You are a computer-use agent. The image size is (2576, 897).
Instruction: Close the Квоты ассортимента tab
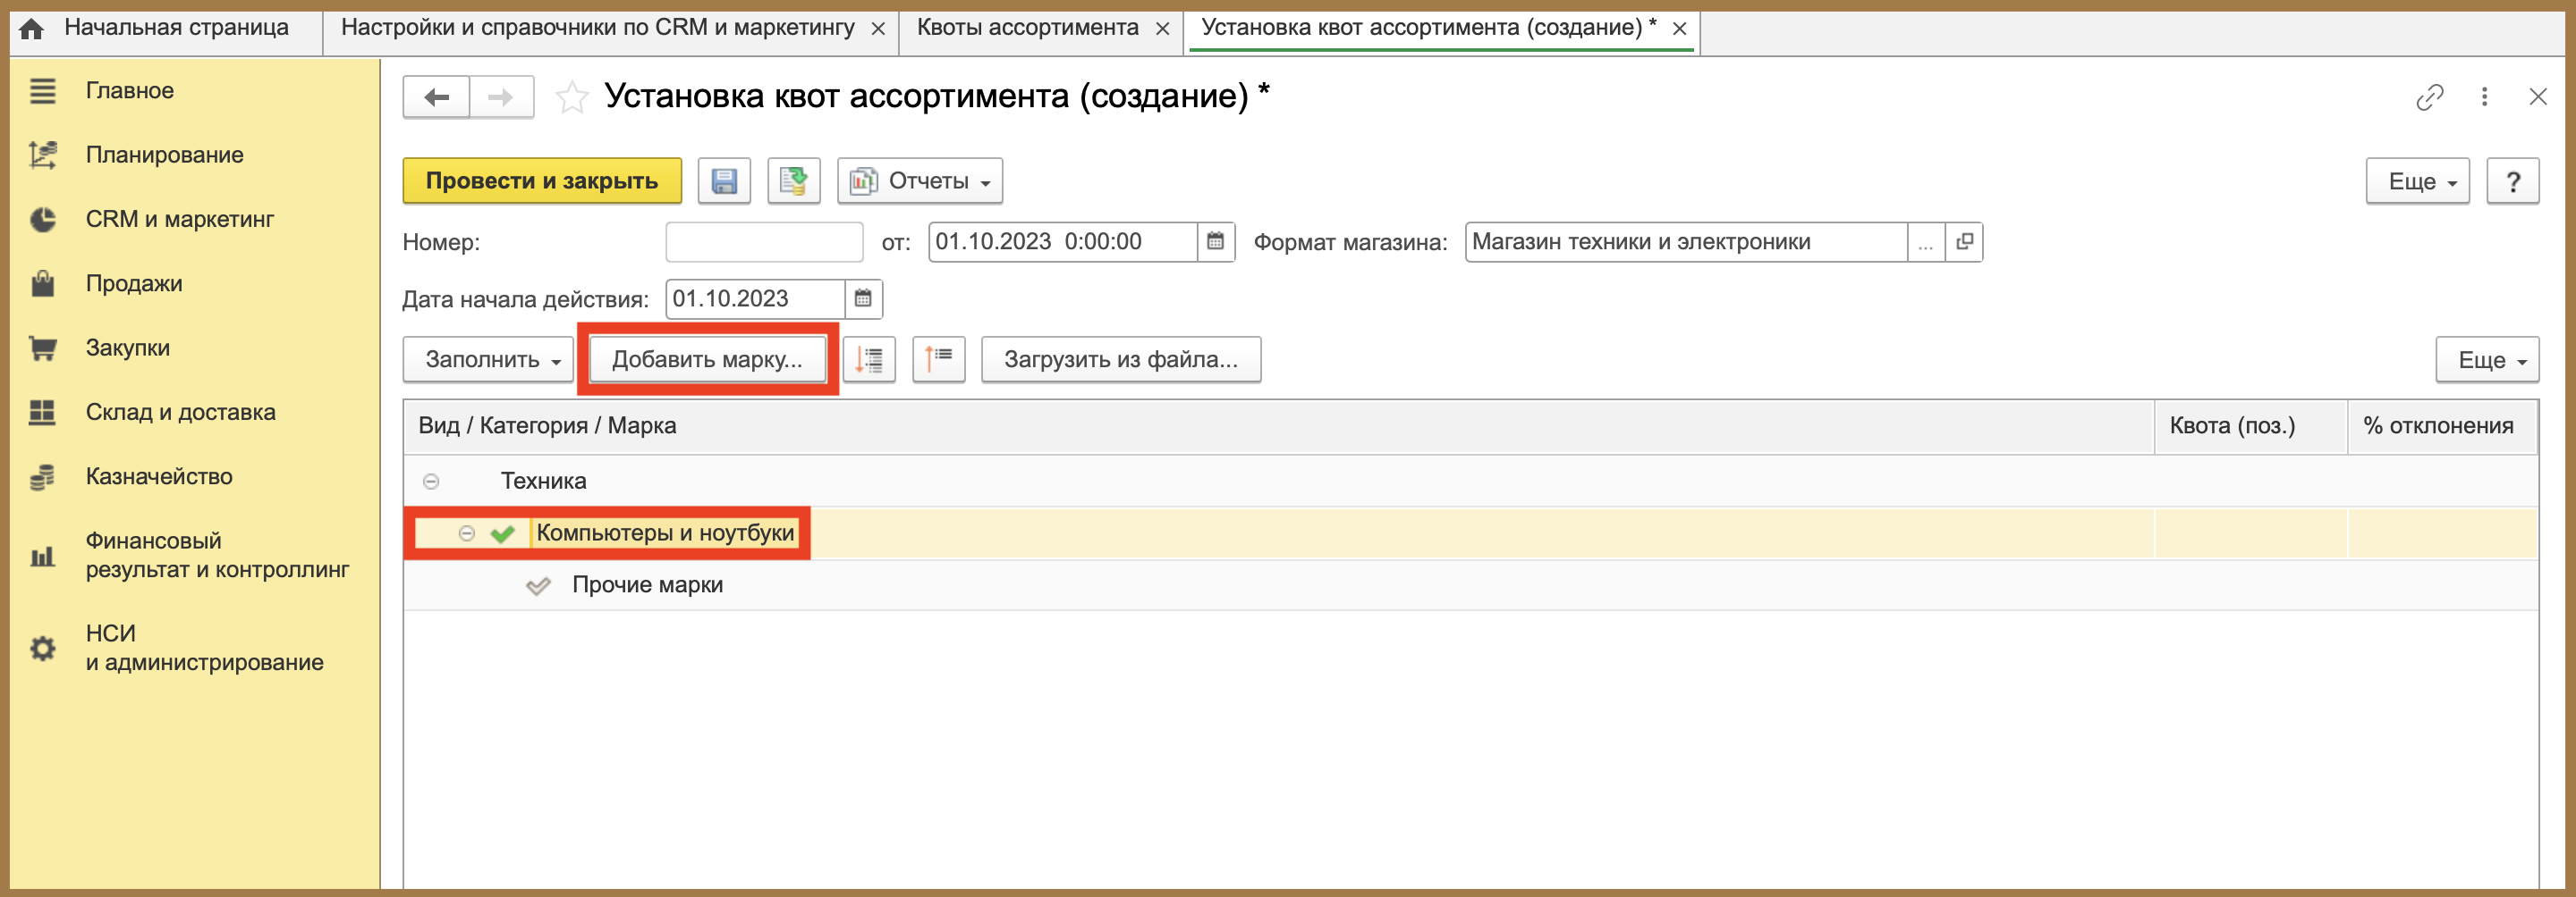[1162, 29]
